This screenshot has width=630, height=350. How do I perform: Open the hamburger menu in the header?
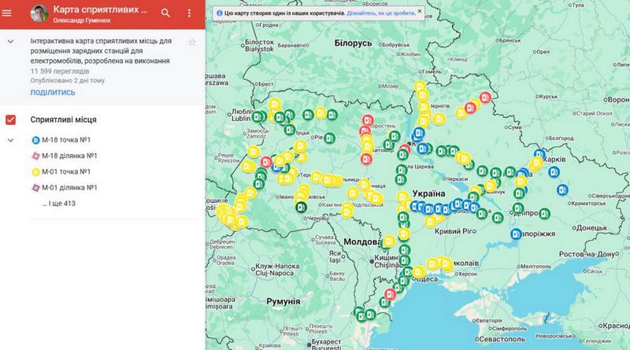click(x=10, y=13)
